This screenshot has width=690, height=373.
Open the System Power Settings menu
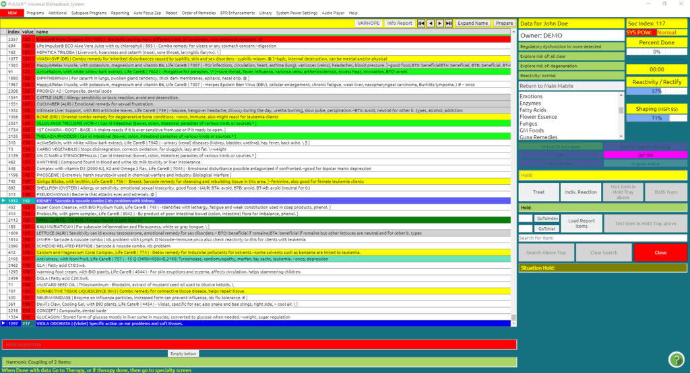coord(298,13)
